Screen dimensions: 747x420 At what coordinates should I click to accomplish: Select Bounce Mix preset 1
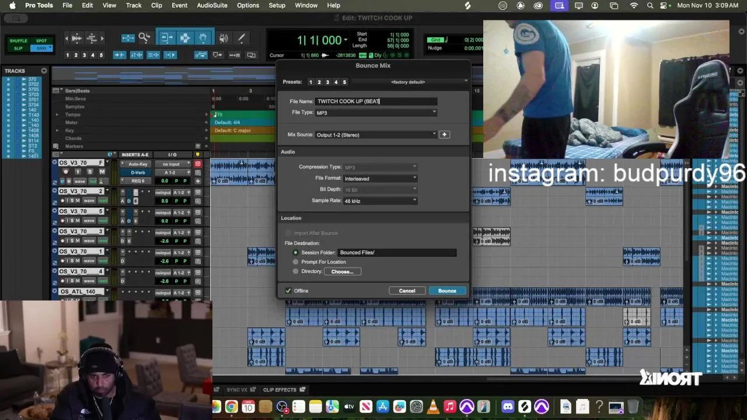click(x=310, y=82)
